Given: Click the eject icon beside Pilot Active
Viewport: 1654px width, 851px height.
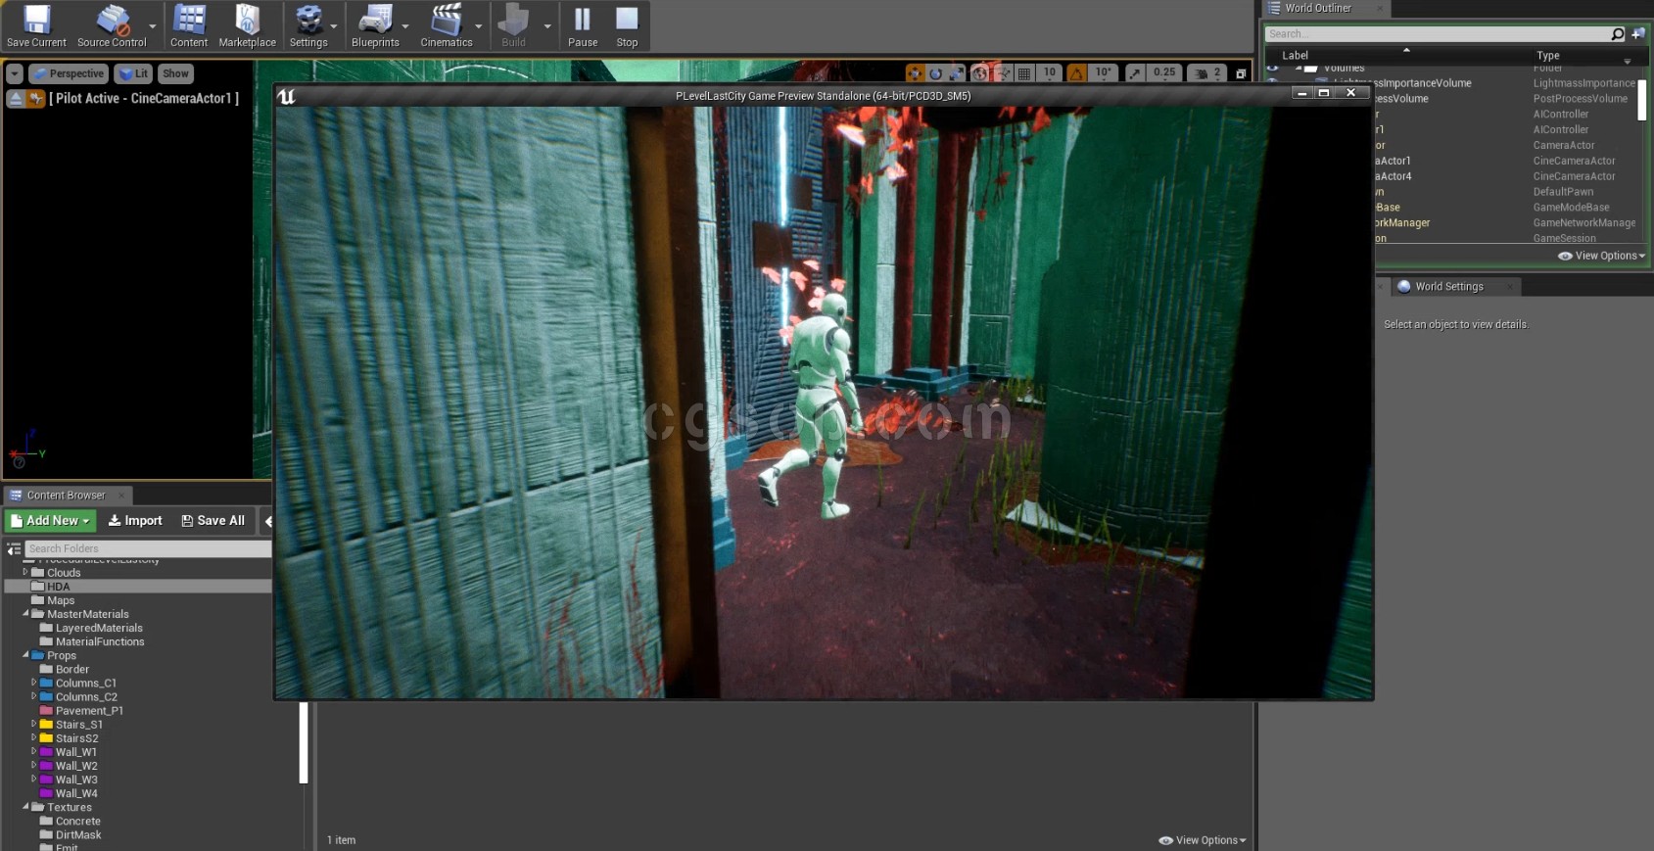Looking at the screenshot, I should pyautogui.click(x=16, y=98).
